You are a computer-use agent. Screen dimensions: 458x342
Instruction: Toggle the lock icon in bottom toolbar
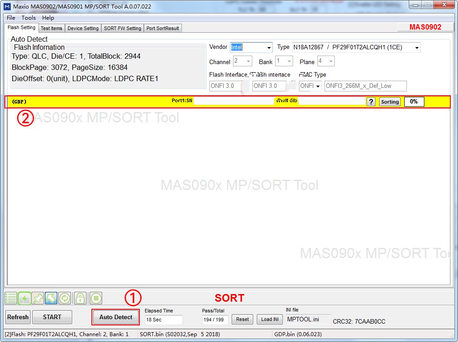click(80, 298)
